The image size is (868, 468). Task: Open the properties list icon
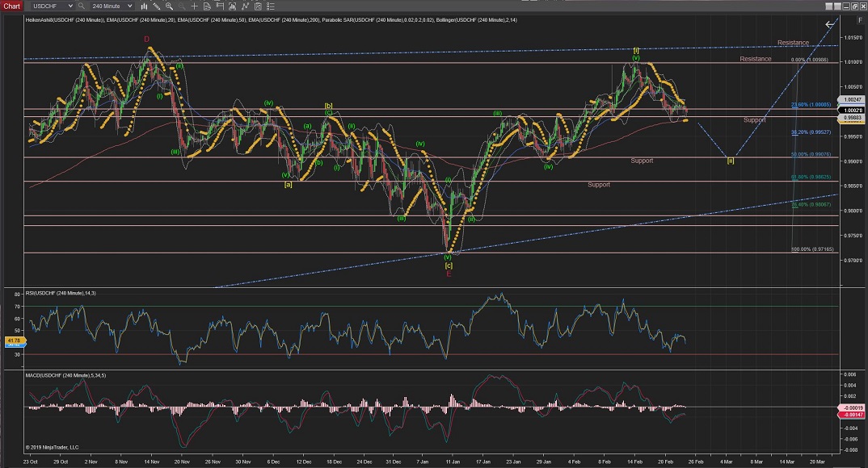[271, 6]
